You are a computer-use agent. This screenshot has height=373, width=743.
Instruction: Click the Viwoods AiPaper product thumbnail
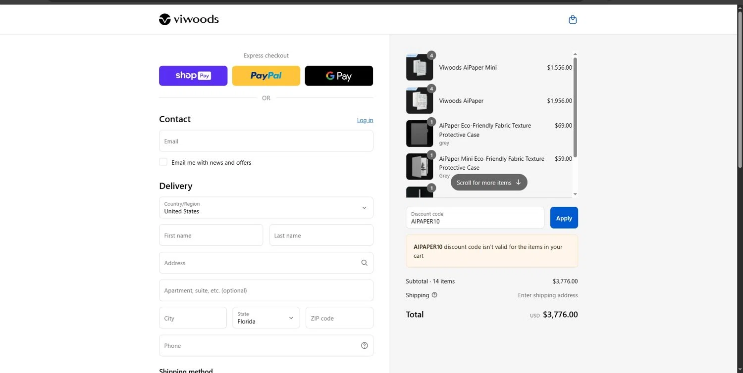point(420,100)
